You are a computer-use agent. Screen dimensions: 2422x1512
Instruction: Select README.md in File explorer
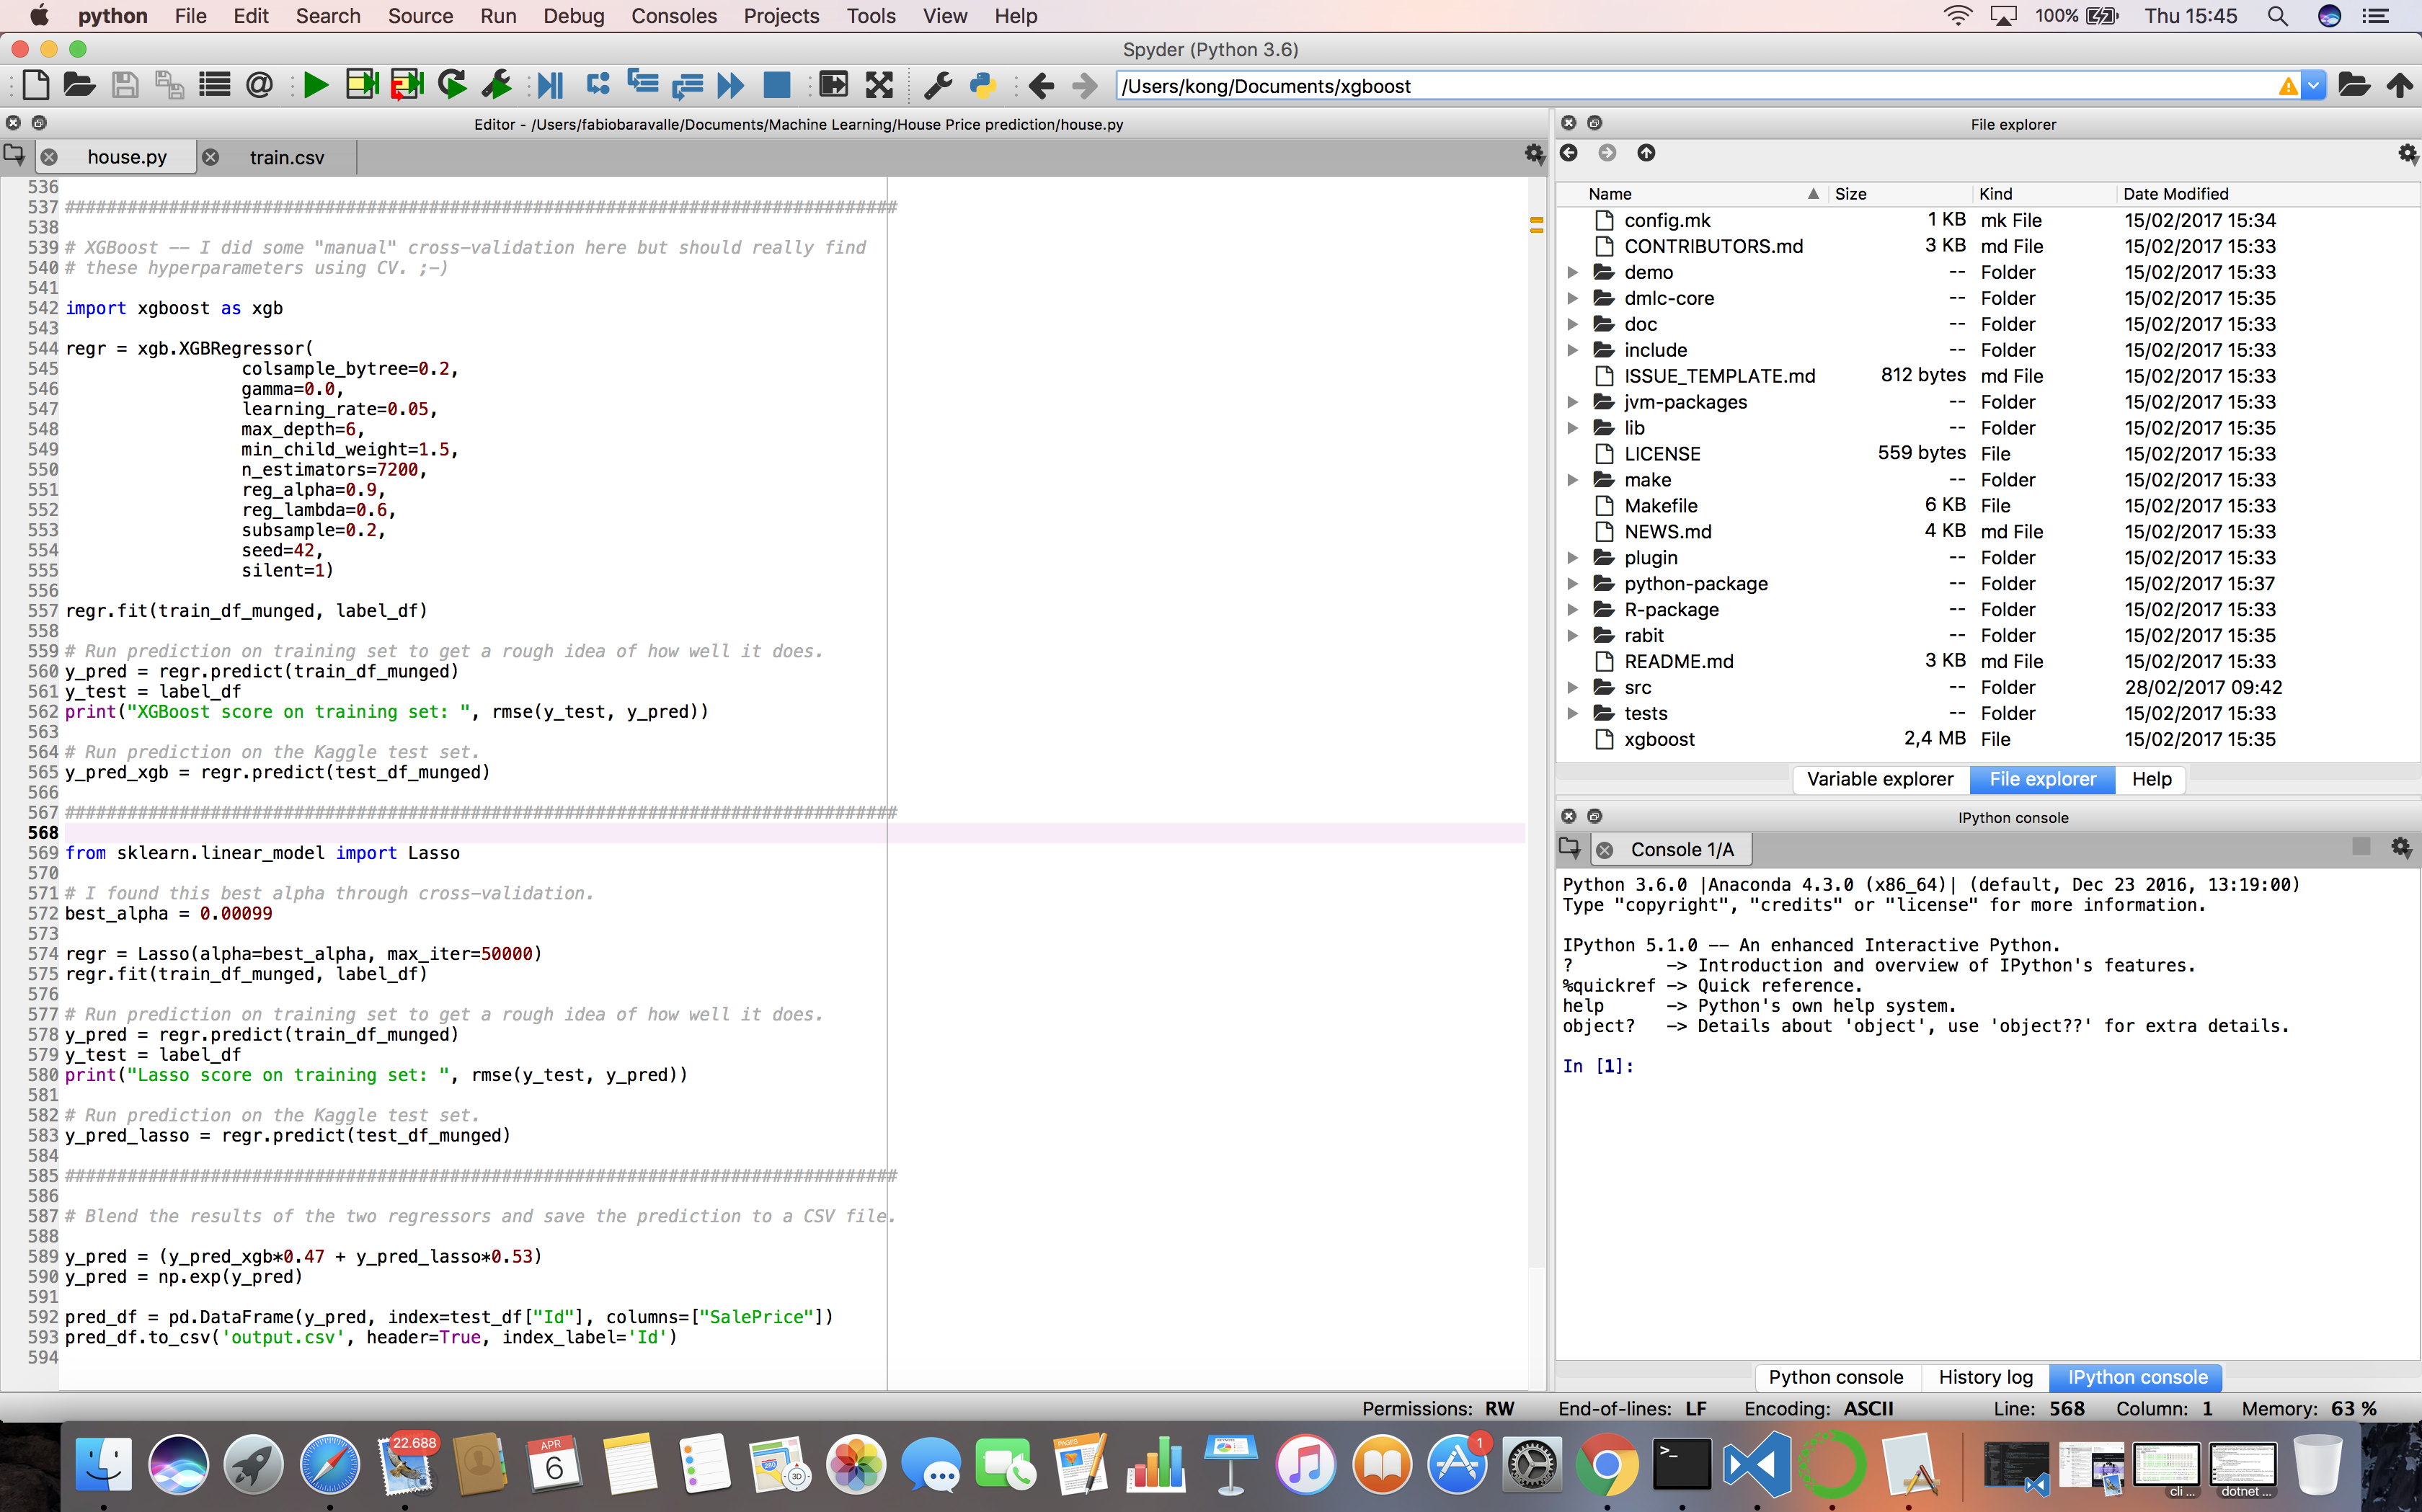(1679, 661)
